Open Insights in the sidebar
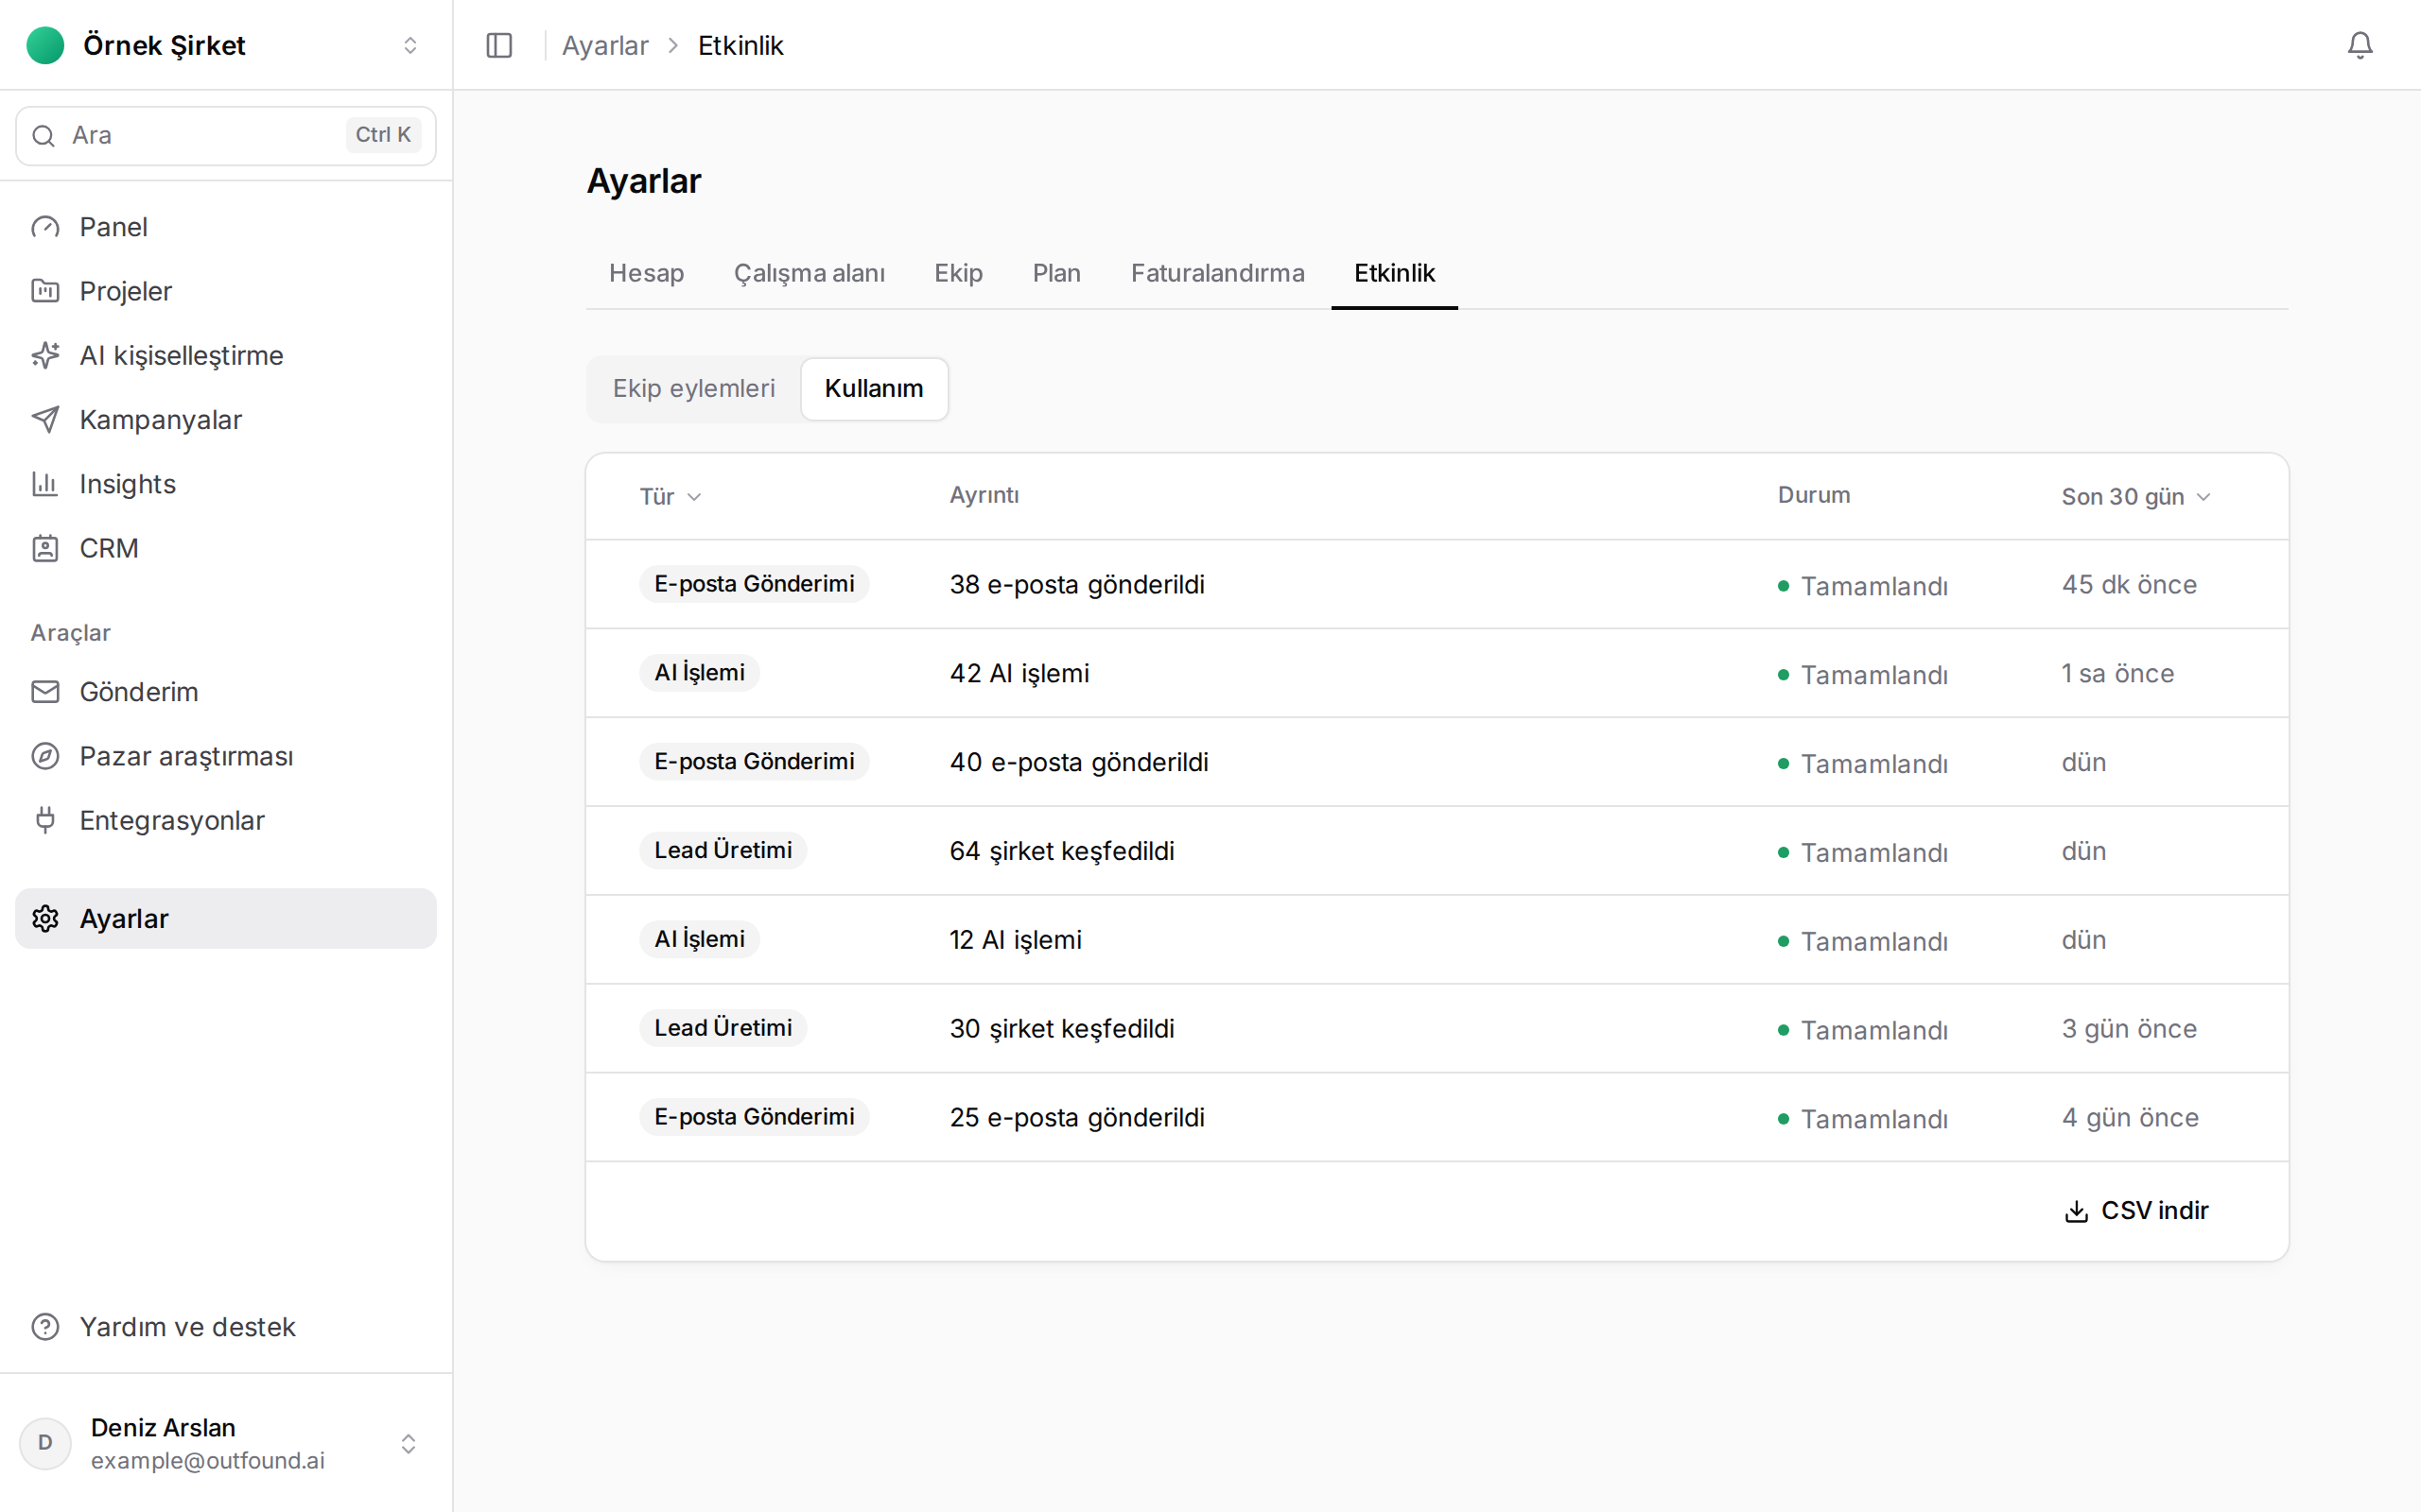 [x=226, y=484]
